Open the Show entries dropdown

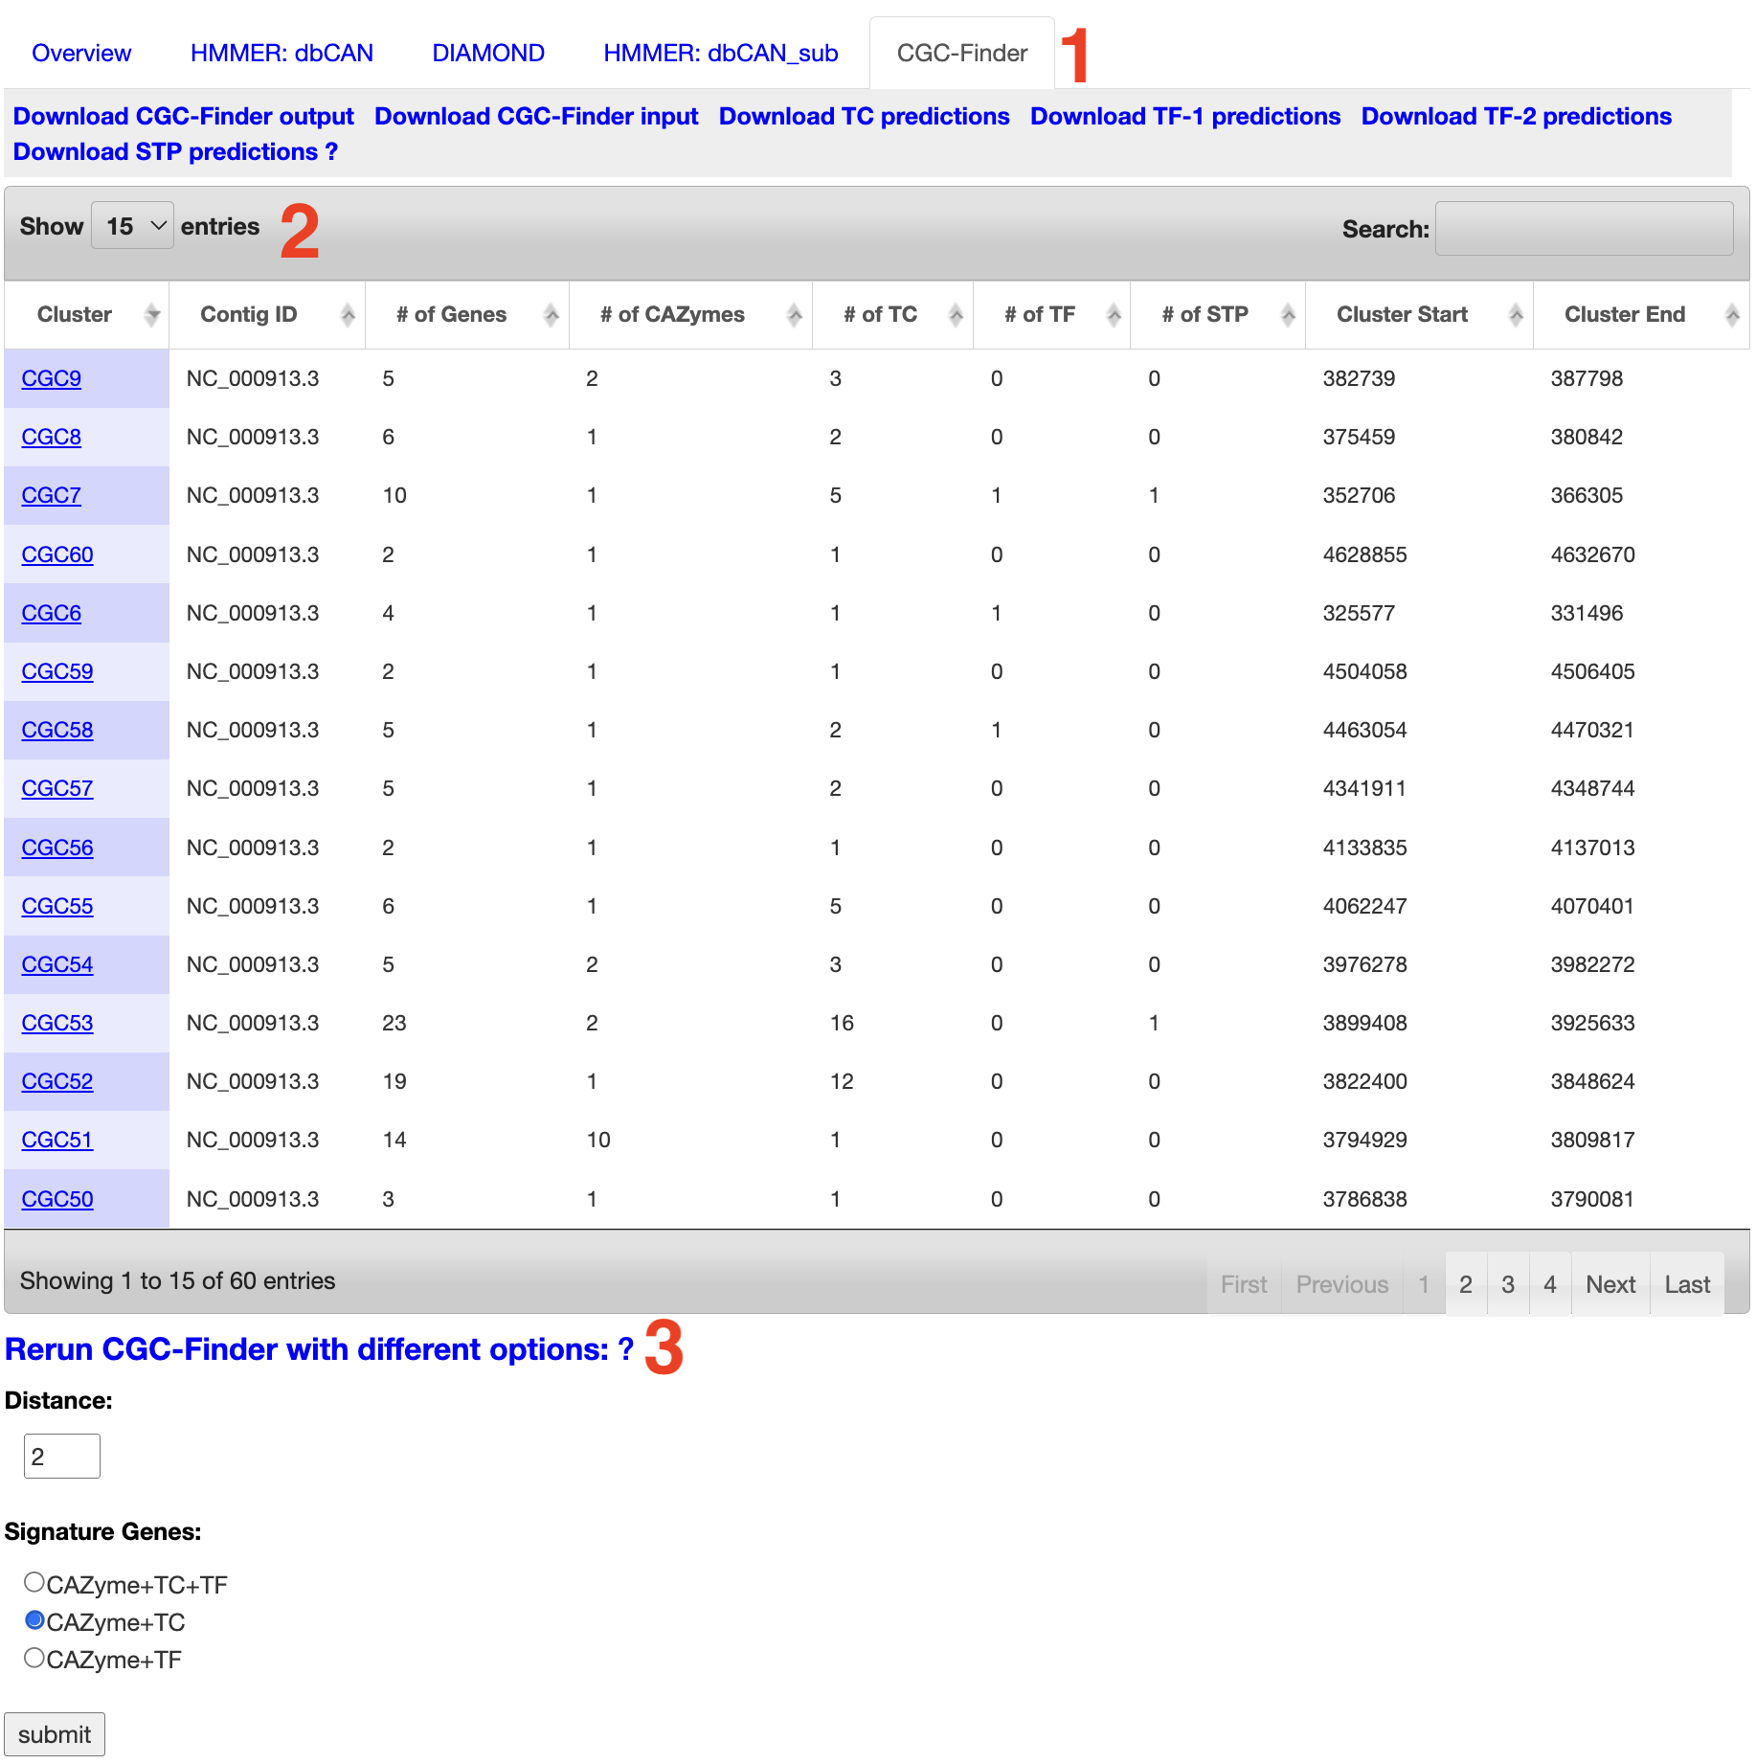point(131,226)
